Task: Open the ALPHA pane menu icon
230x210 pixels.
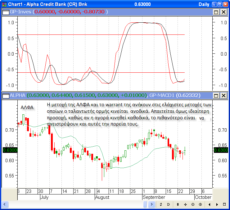Action: [6, 95]
